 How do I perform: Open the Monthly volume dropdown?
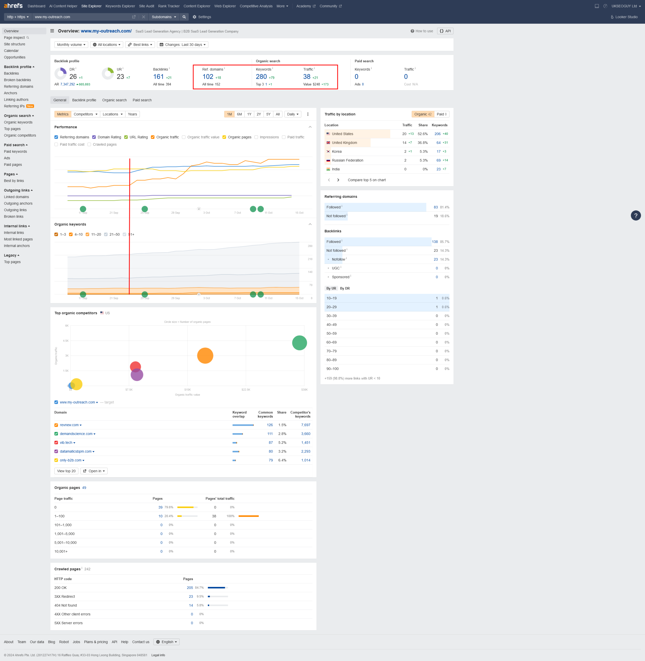pos(71,45)
